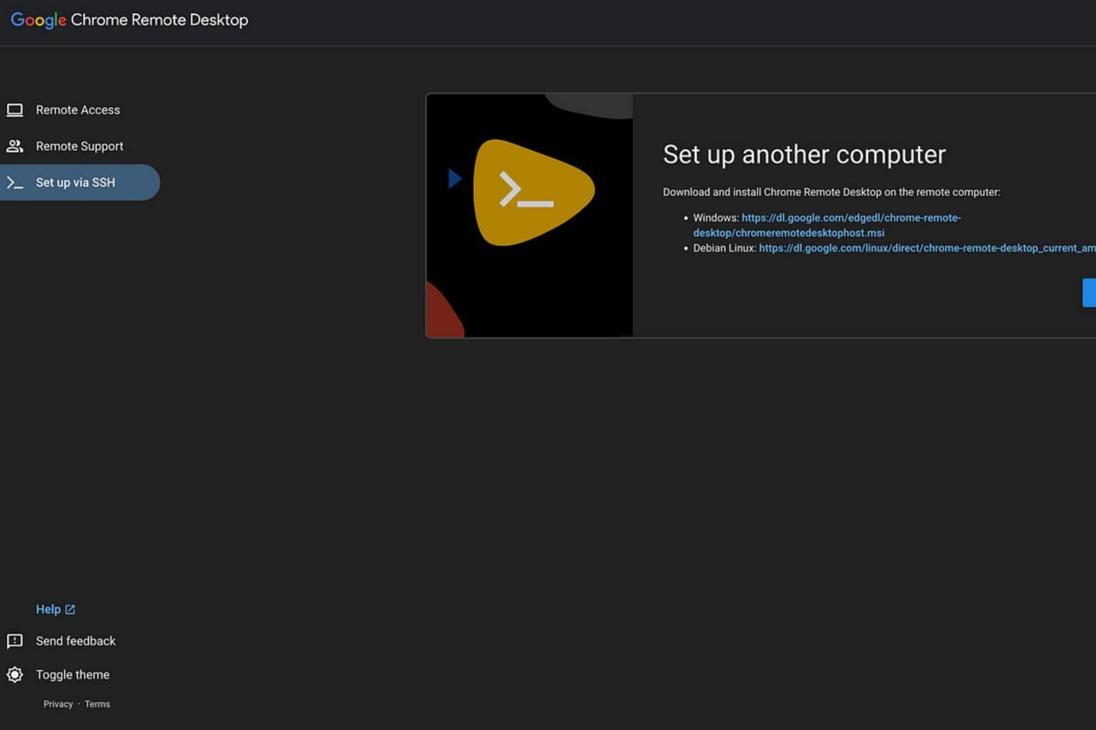Click the 'Set up another computer' heading
Image resolution: width=1096 pixels, height=730 pixels.
click(804, 155)
